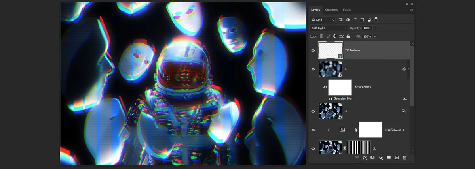Select layer 3 image thumbnail

pos(331,147)
